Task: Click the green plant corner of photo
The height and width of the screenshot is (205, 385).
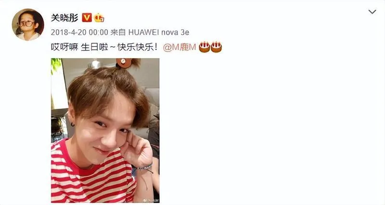Action: 56,65
